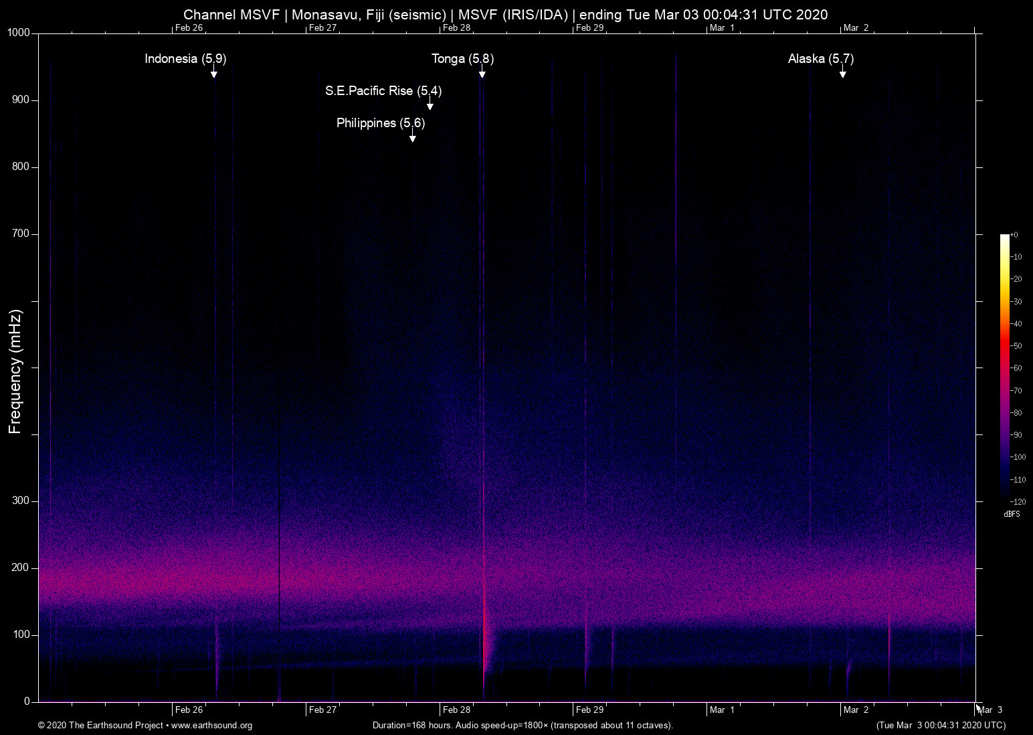Click Mar 2 on the top time axis
This screenshot has width=1033, height=735.
point(856,28)
